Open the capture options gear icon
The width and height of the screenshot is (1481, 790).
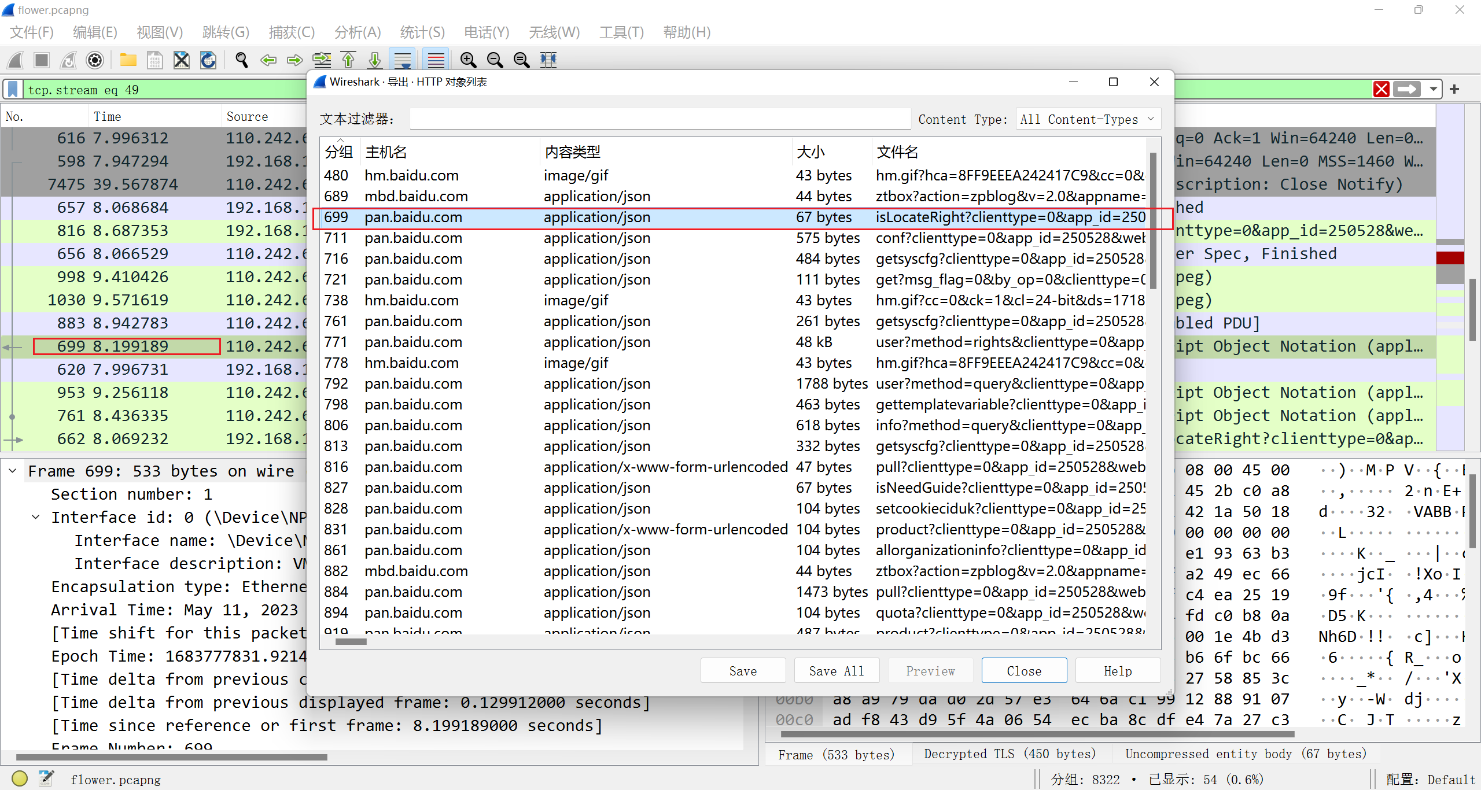[x=95, y=60]
